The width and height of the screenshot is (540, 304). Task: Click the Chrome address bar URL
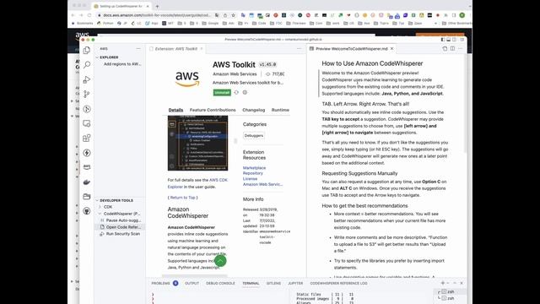click(157, 15)
